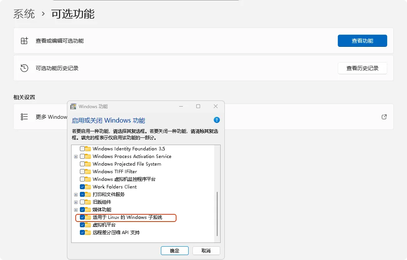
Task: Expand Windows Process Activation Service node
Action: (x=76, y=156)
